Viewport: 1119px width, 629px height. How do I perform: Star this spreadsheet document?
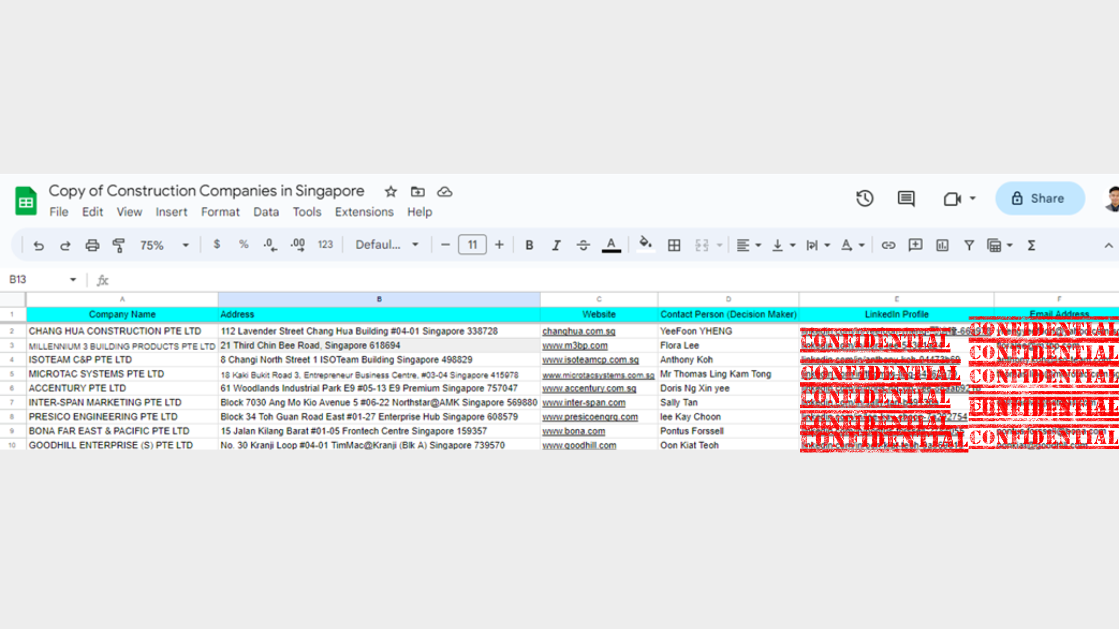pos(391,192)
